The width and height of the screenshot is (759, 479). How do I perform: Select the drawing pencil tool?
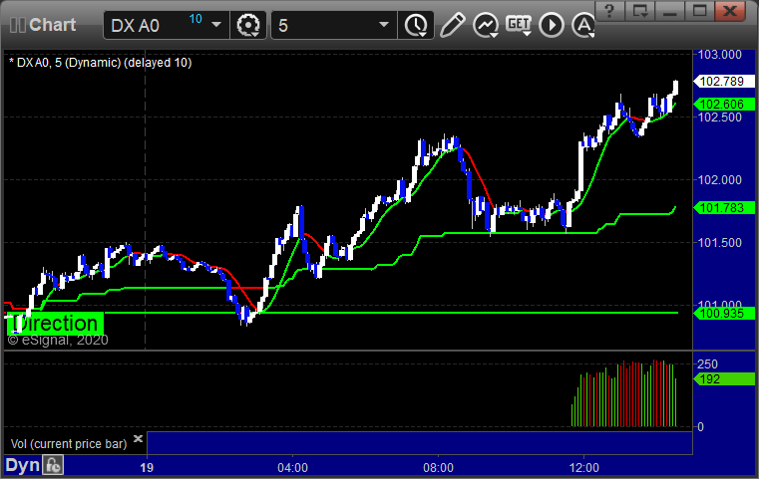pos(453,25)
